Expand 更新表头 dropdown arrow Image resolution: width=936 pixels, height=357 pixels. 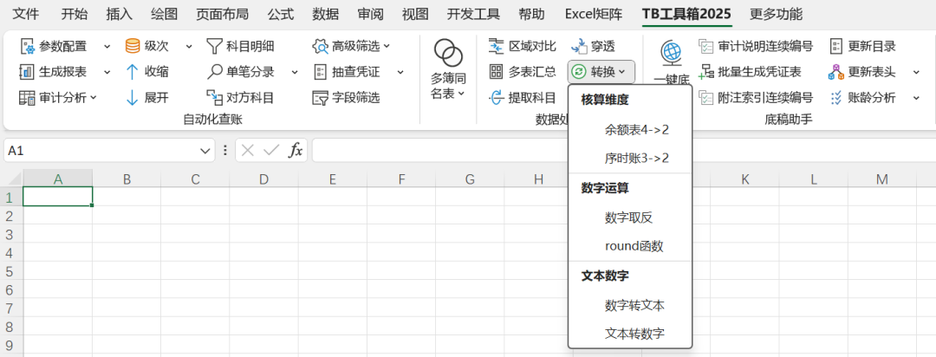916,72
